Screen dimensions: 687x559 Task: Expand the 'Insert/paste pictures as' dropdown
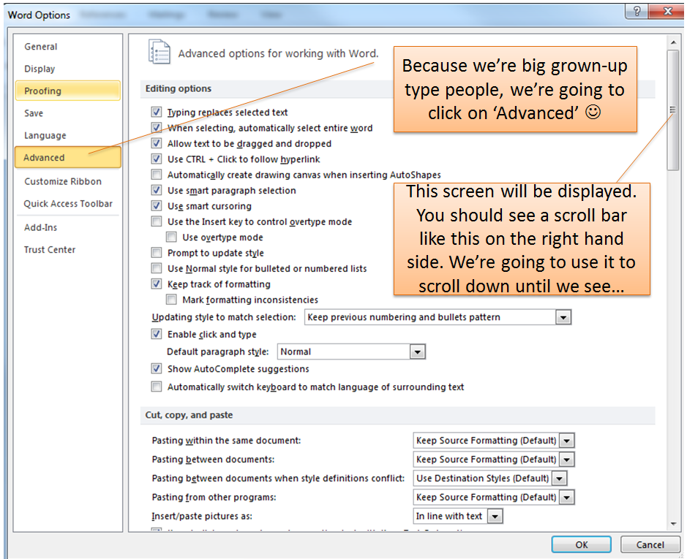point(495,515)
